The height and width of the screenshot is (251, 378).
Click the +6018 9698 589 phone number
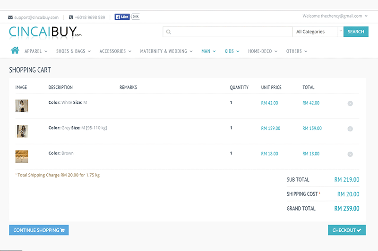click(90, 17)
